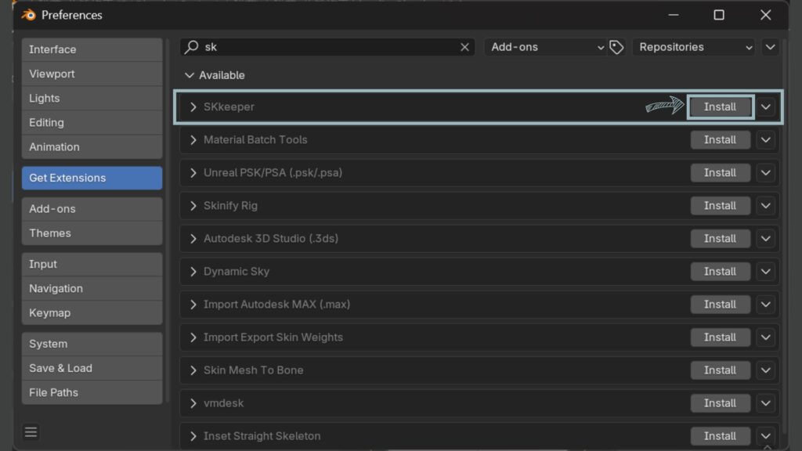Install Skinify Rig
Viewport: 802px width, 451px height.
coord(721,206)
